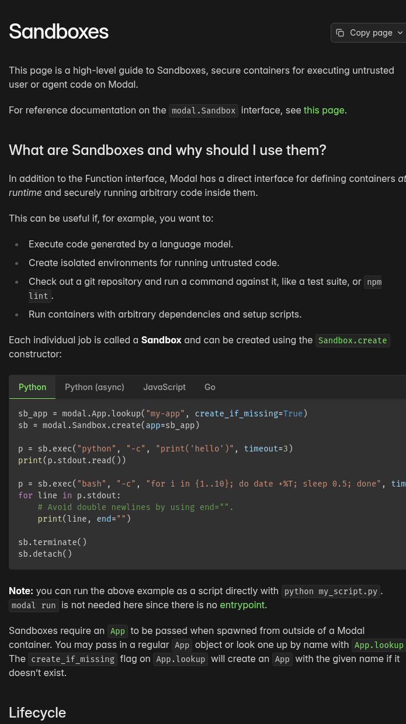Image resolution: width=406 pixels, height=724 pixels.
Task: Click the Lifecycle section heading
Action: click(x=37, y=712)
